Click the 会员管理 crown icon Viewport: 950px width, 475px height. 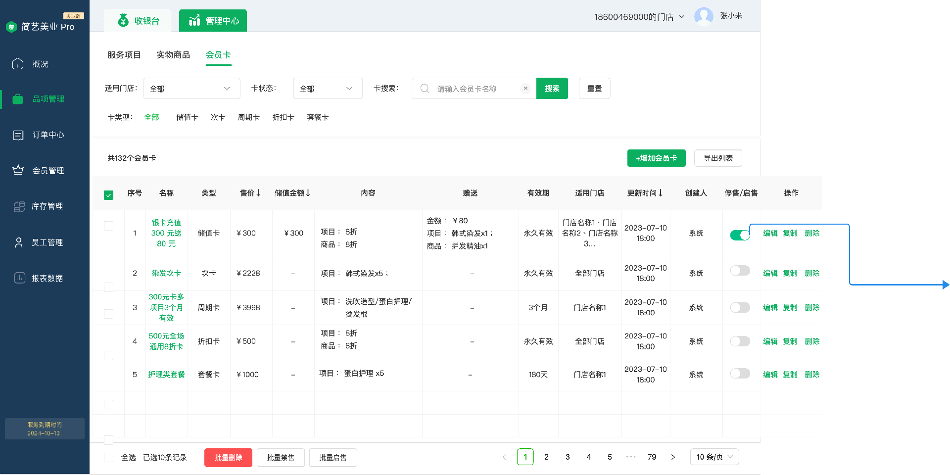tap(18, 170)
